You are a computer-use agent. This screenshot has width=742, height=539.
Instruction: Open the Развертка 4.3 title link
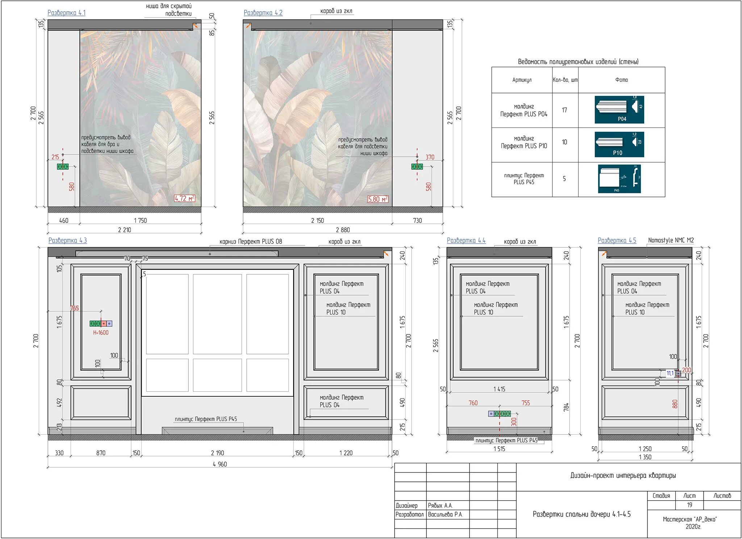point(67,240)
